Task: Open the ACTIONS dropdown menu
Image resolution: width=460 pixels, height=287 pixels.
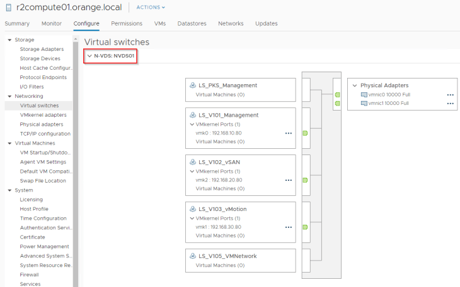Action: [x=151, y=8]
